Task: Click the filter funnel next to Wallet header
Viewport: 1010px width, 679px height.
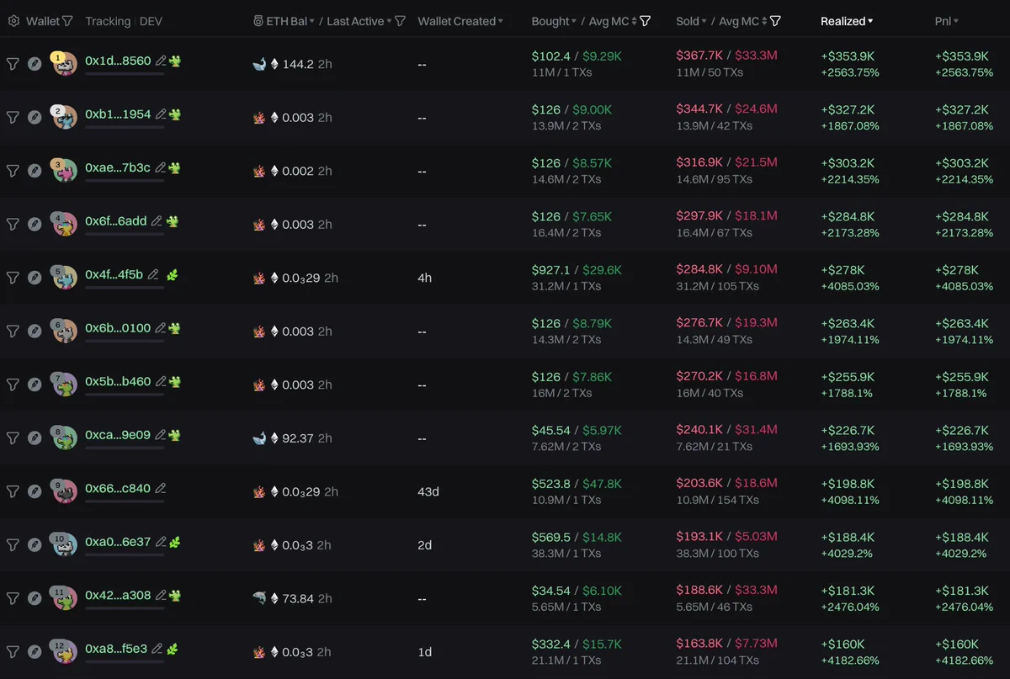Action: click(68, 21)
